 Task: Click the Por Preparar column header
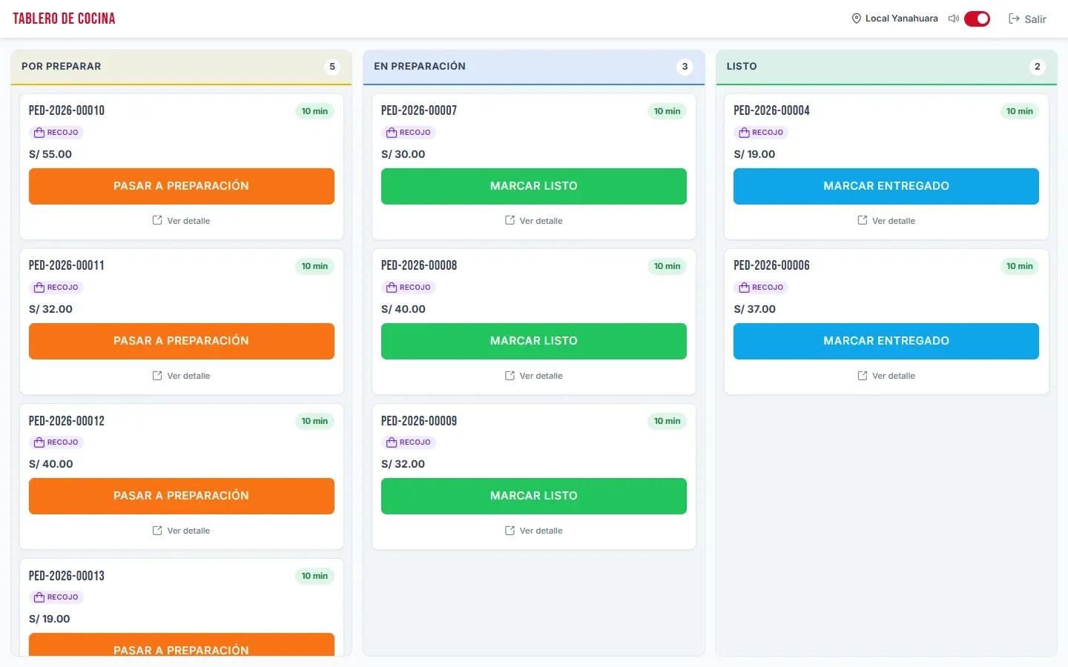click(x=181, y=67)
